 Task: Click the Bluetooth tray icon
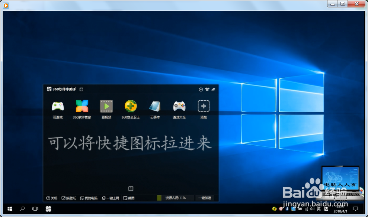click(287, 208)
